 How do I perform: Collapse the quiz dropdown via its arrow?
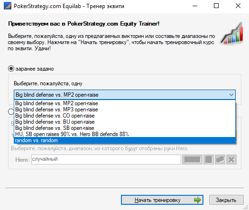[x=231, y=95]
